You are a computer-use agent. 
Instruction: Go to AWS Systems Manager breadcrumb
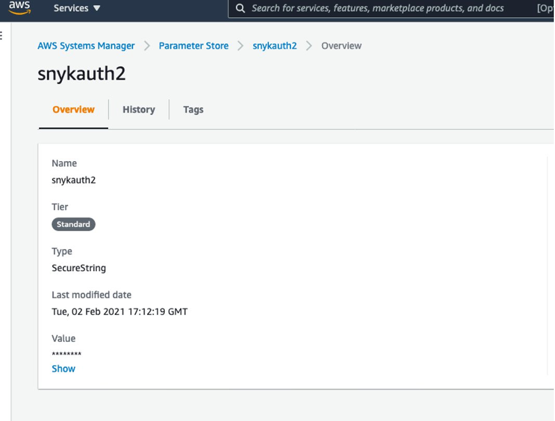click(86, 46)
